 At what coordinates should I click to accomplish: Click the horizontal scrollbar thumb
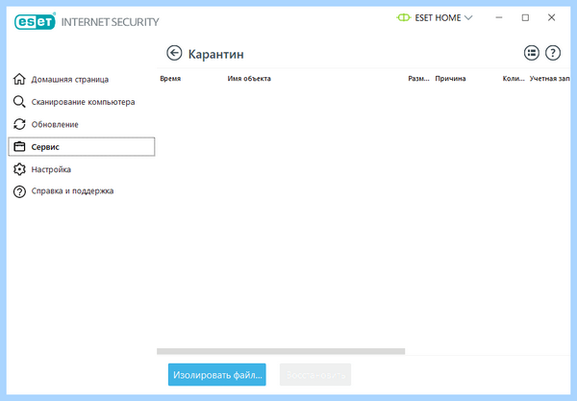281,351
